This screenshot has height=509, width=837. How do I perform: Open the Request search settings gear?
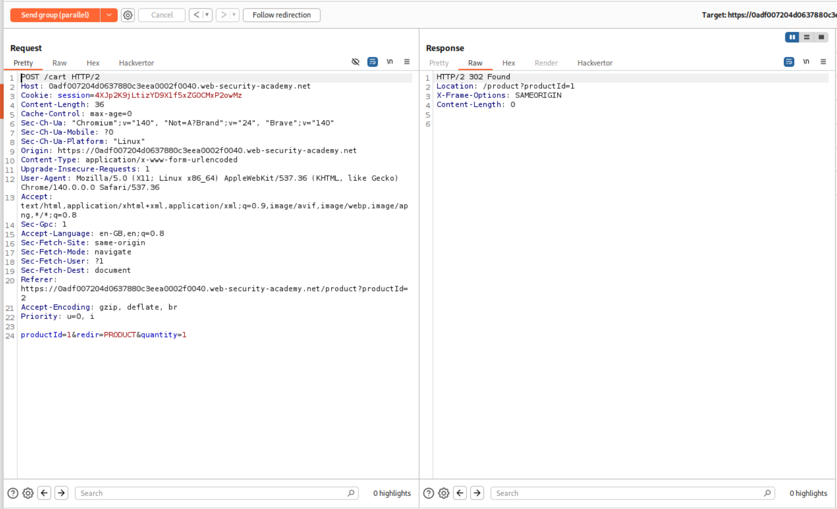(28, 493)
